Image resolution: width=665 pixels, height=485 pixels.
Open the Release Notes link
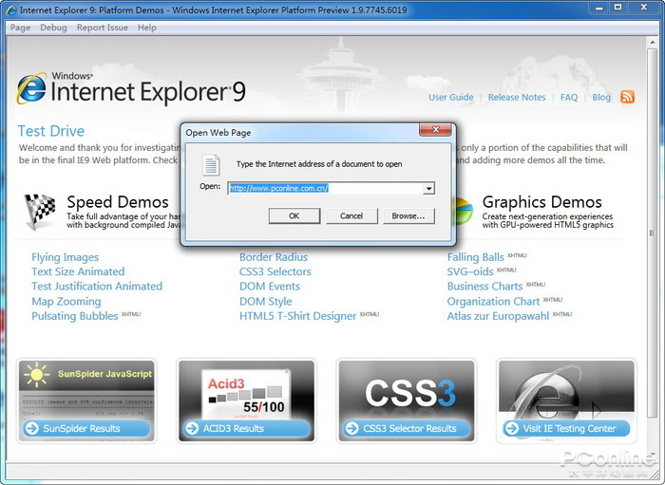pyautogui.click(x=517, y=97)
